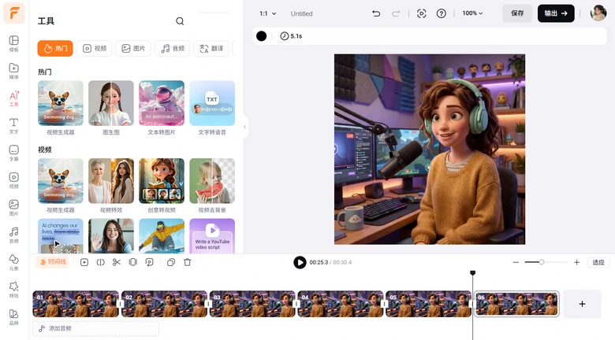Expand the 100% zoom dropdown
Viewport: 615px width, 340px height.
(x=473, y=13)
